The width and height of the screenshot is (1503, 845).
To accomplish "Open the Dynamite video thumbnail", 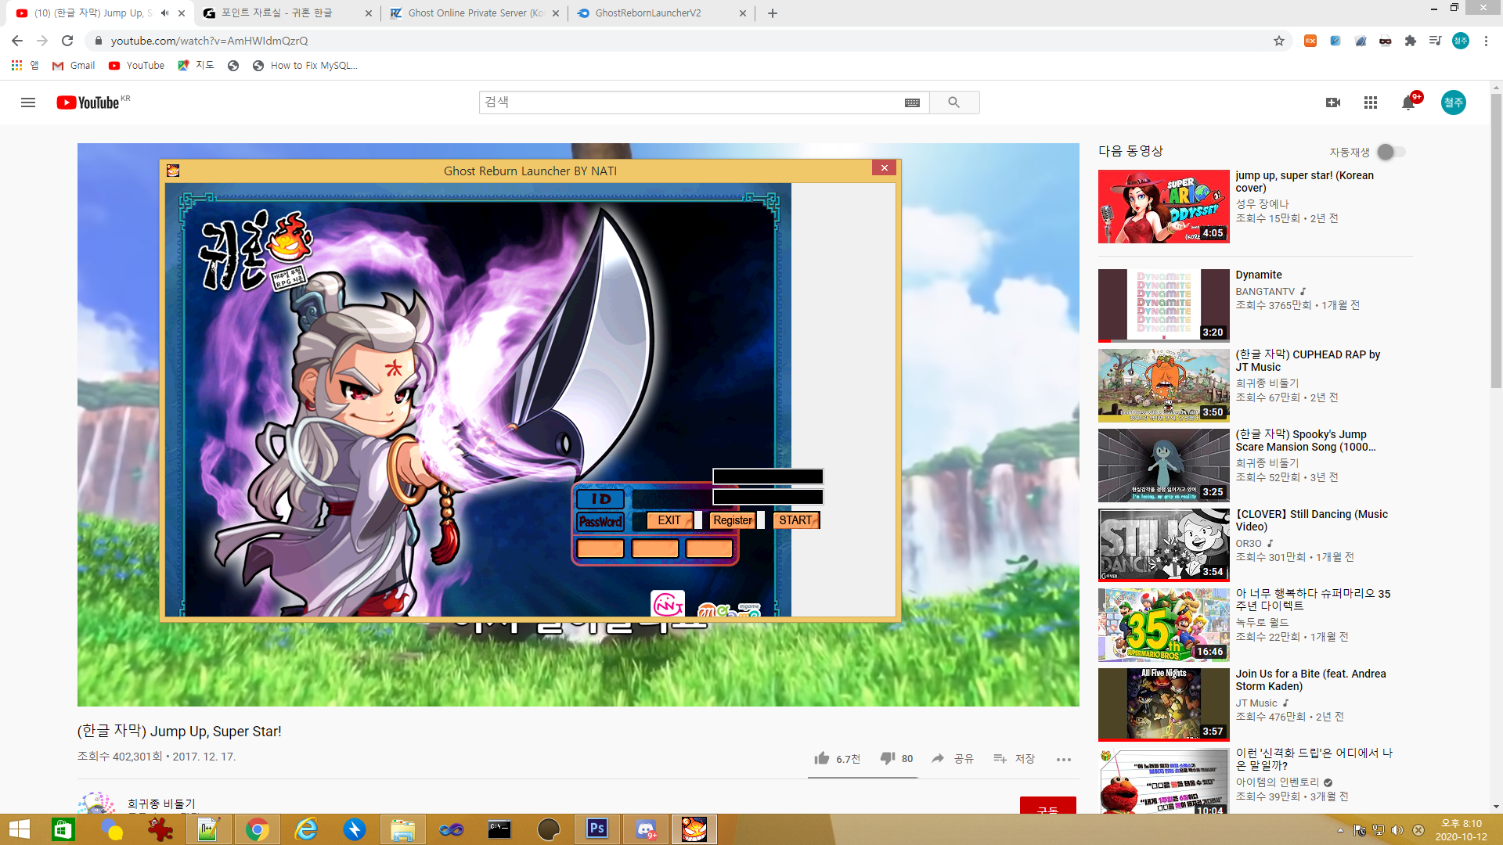I will pos(1163,305).
